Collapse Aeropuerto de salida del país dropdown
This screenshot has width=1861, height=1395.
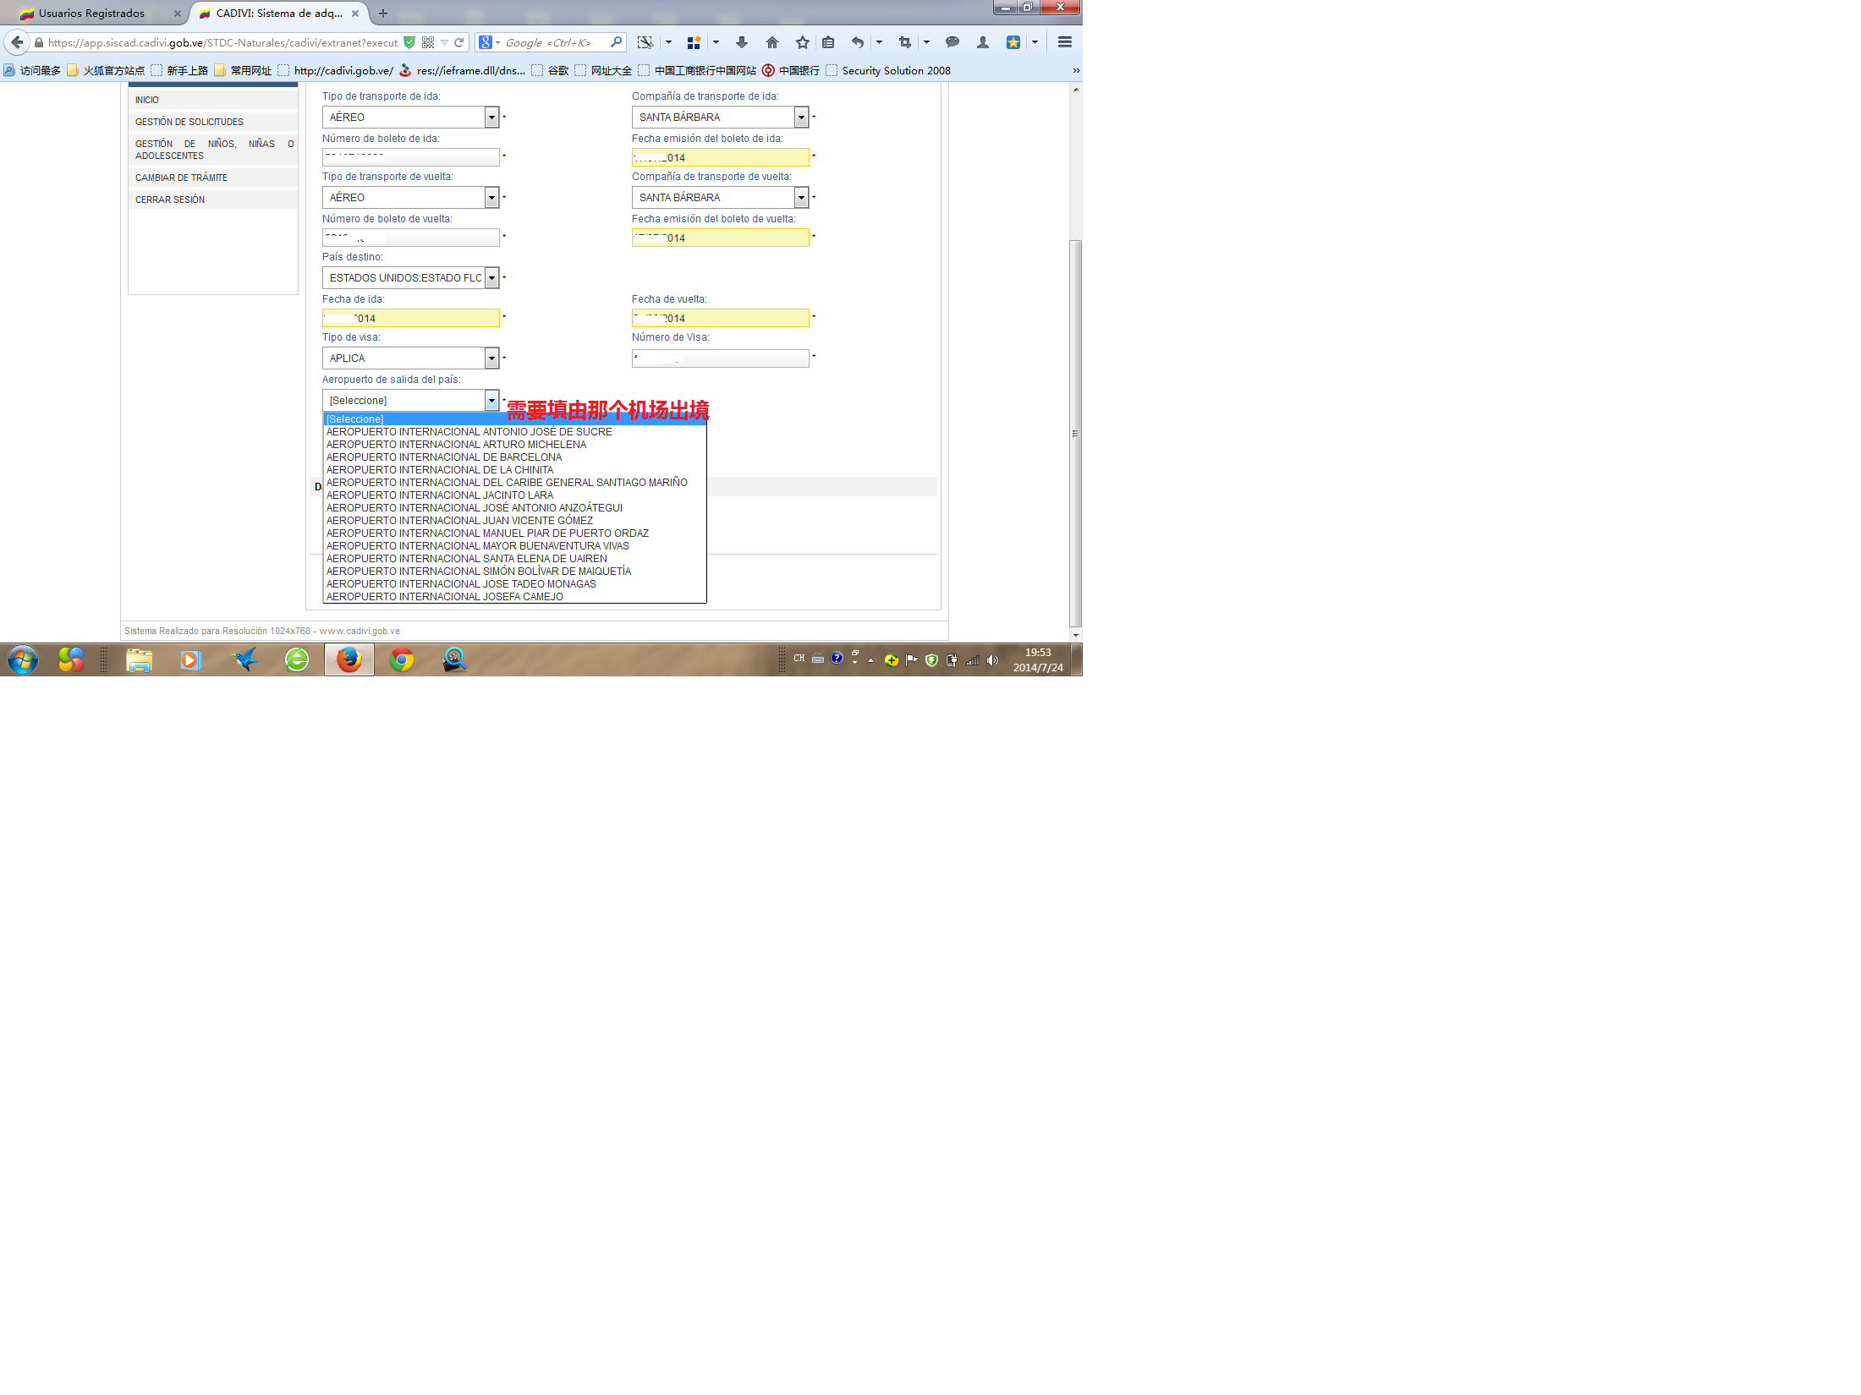pyautogui.click(x=491, y=401)
